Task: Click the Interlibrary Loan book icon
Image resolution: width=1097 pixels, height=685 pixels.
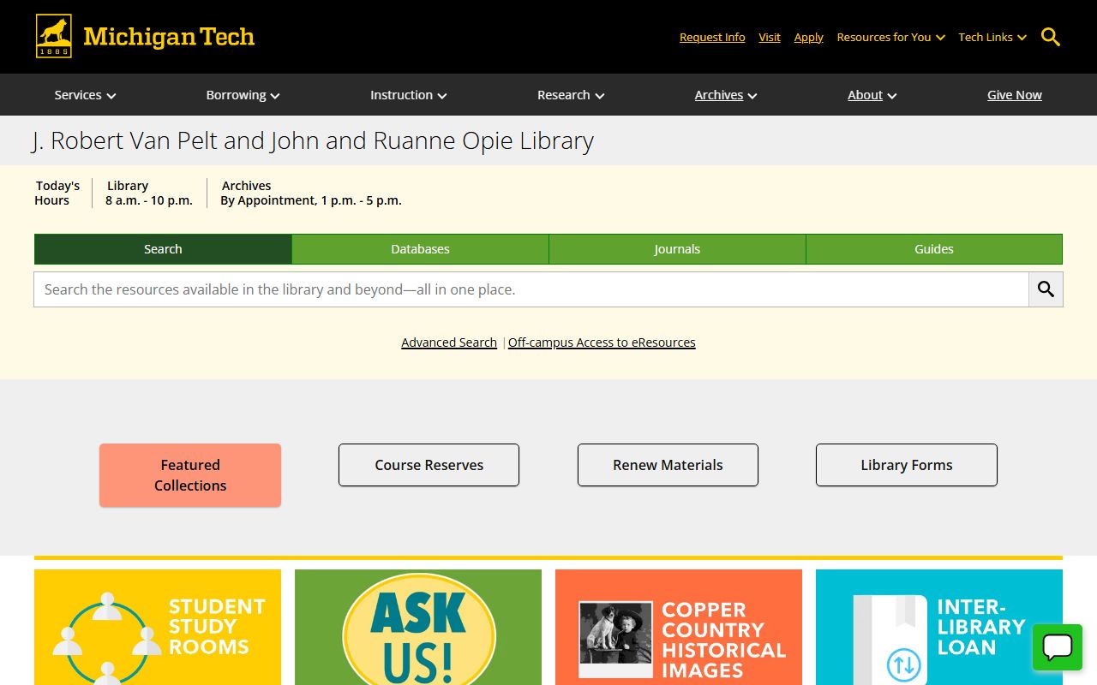Action: tap(890, 640)
